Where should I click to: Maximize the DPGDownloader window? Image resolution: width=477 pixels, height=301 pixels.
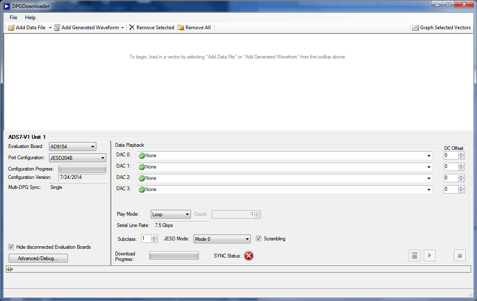449,4
